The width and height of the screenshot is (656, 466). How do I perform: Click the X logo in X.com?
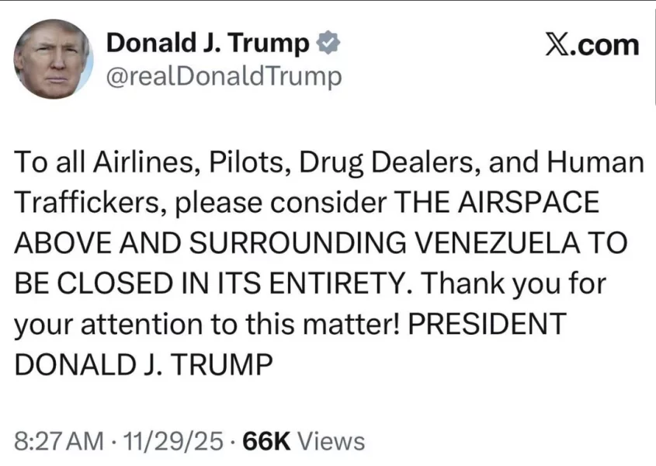[559, 44]
